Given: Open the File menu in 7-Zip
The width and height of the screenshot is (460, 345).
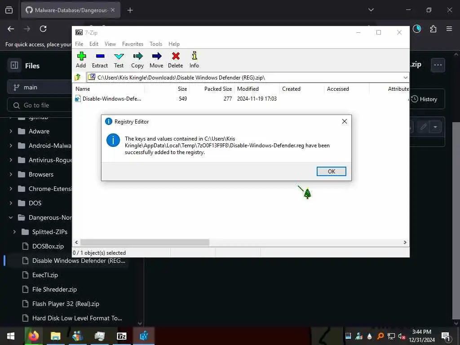Looking at the screenshot, I should 79,44.
